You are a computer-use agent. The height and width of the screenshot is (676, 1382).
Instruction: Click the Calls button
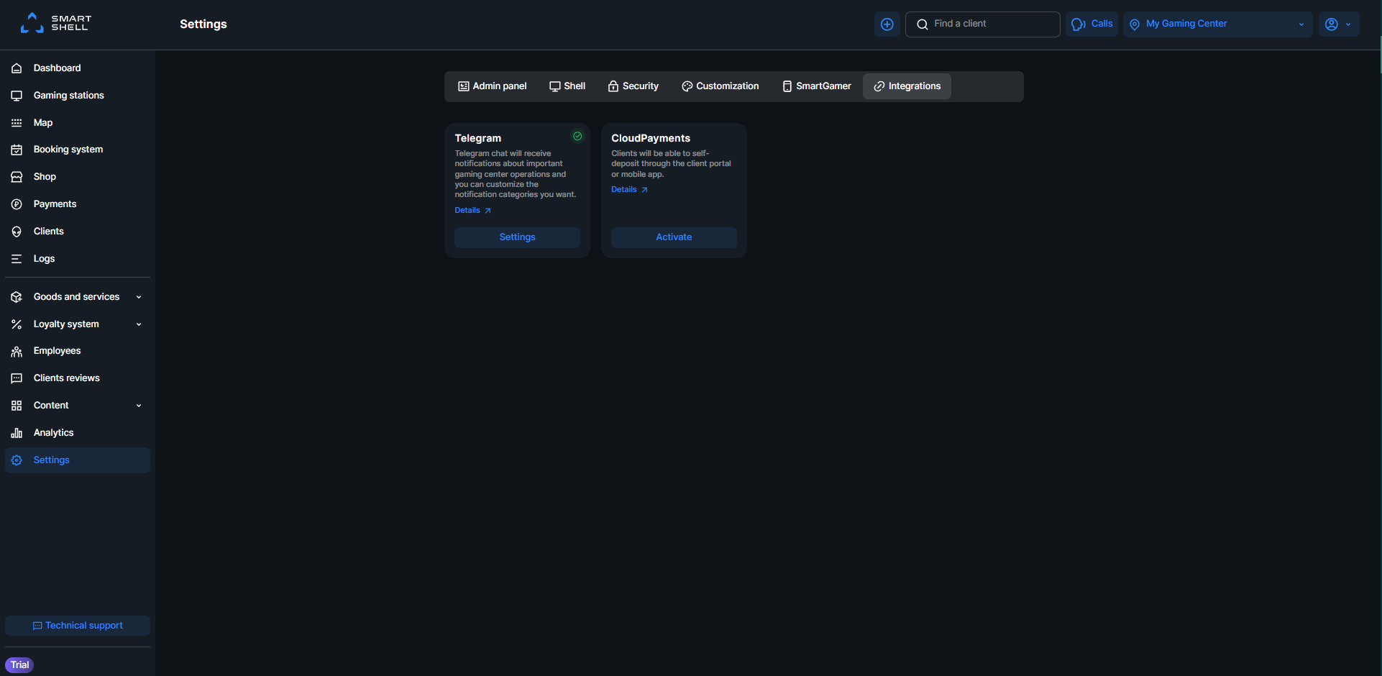point(1092,24)
